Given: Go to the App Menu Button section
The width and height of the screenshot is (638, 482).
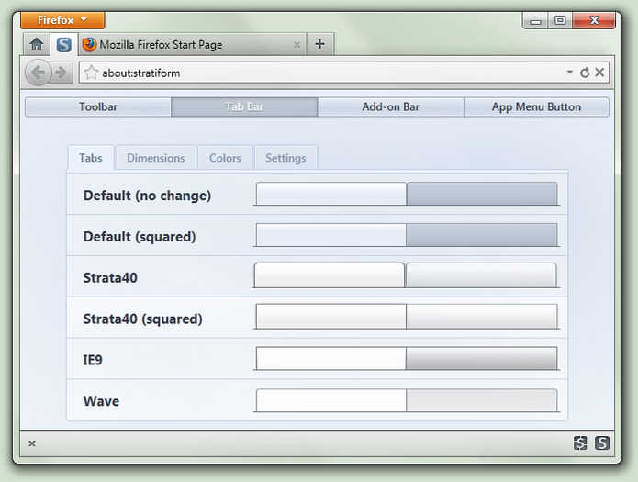Looking at the screenshot, I should pos(536,107).
